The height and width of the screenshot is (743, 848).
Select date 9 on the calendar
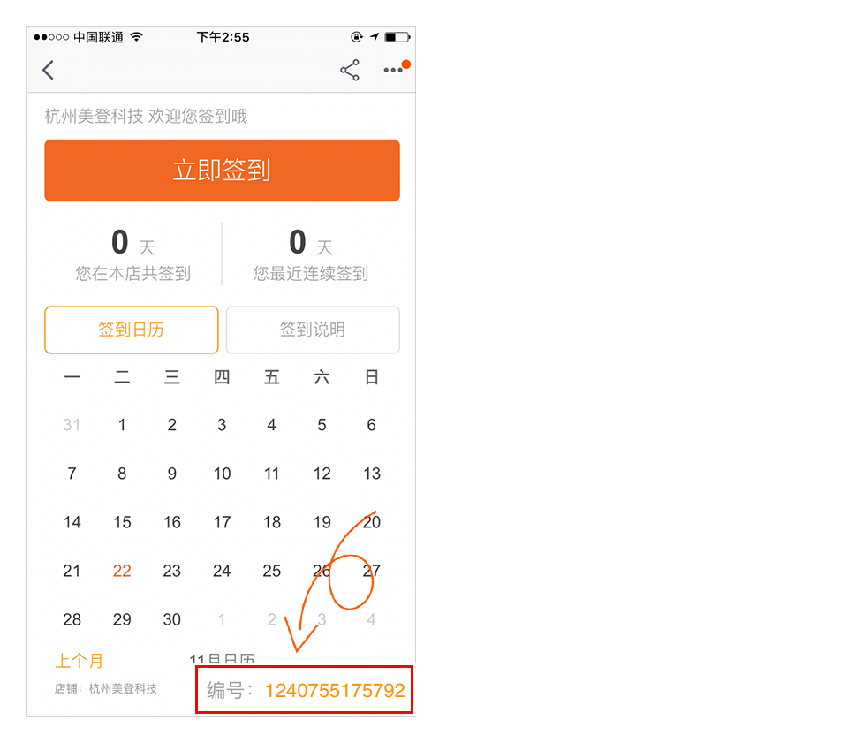pos(171,474)
